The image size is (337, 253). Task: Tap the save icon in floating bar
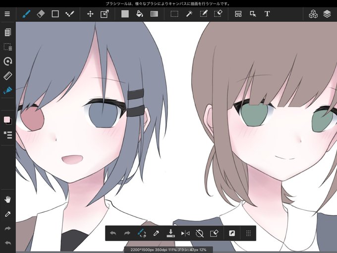pos(170,233)
